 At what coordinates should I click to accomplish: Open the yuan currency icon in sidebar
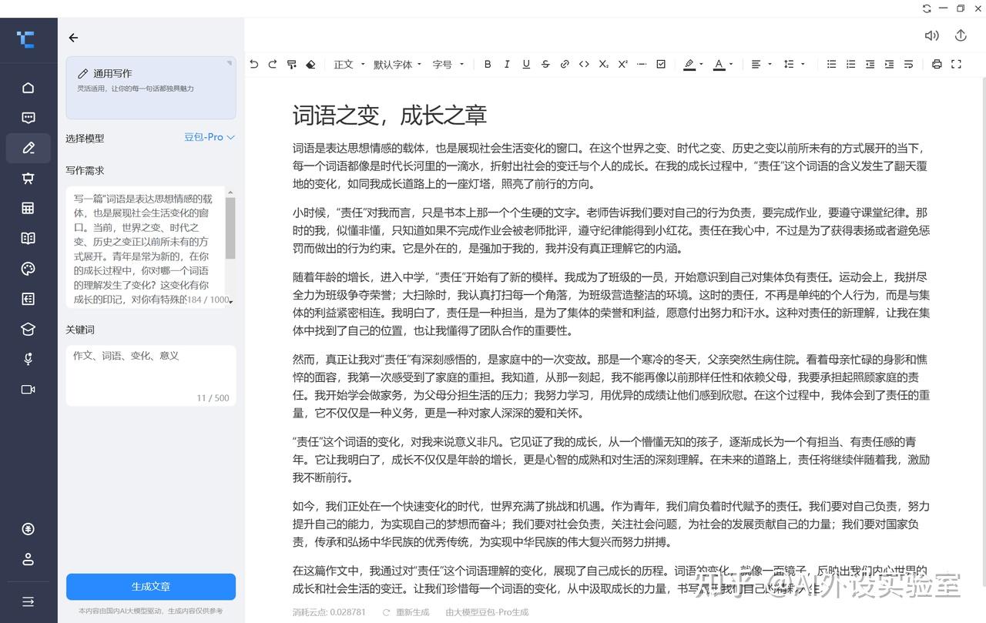pyautogui.click(x=29, y=529)
